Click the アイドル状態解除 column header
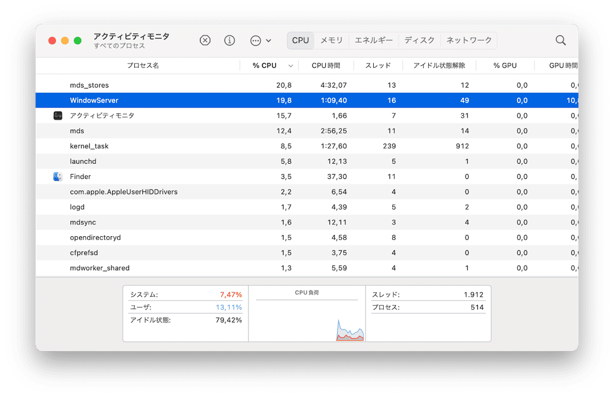614x398 pixels. pos(439,65)
